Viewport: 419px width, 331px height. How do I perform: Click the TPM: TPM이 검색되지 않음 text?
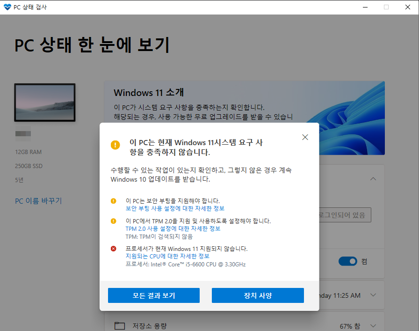point(159,237)
